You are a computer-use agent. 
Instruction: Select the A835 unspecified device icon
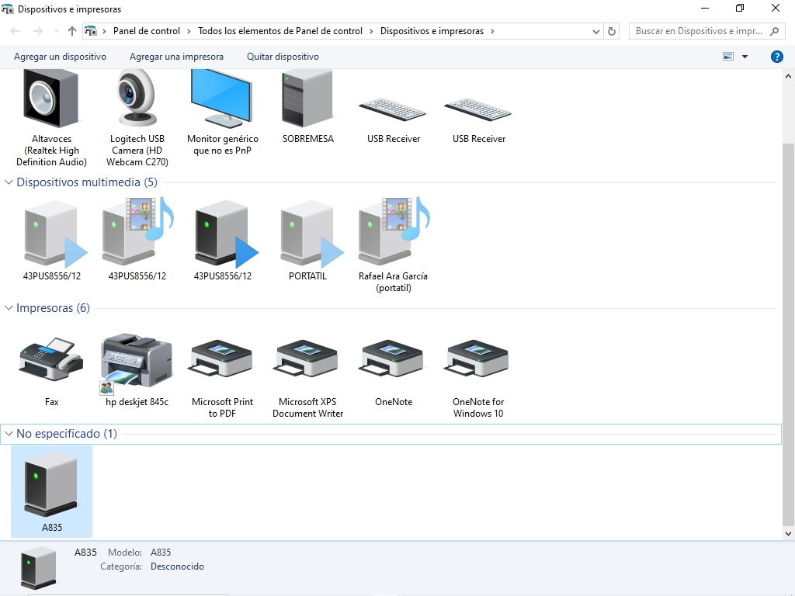click(x=51, y=484)
